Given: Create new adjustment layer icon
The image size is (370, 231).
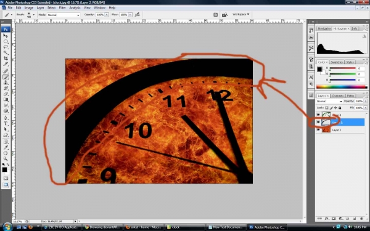Looking at the screenshot, I should 340,219.
